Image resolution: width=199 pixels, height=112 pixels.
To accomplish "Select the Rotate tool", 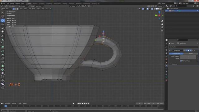I will click(x=2, y=24).
